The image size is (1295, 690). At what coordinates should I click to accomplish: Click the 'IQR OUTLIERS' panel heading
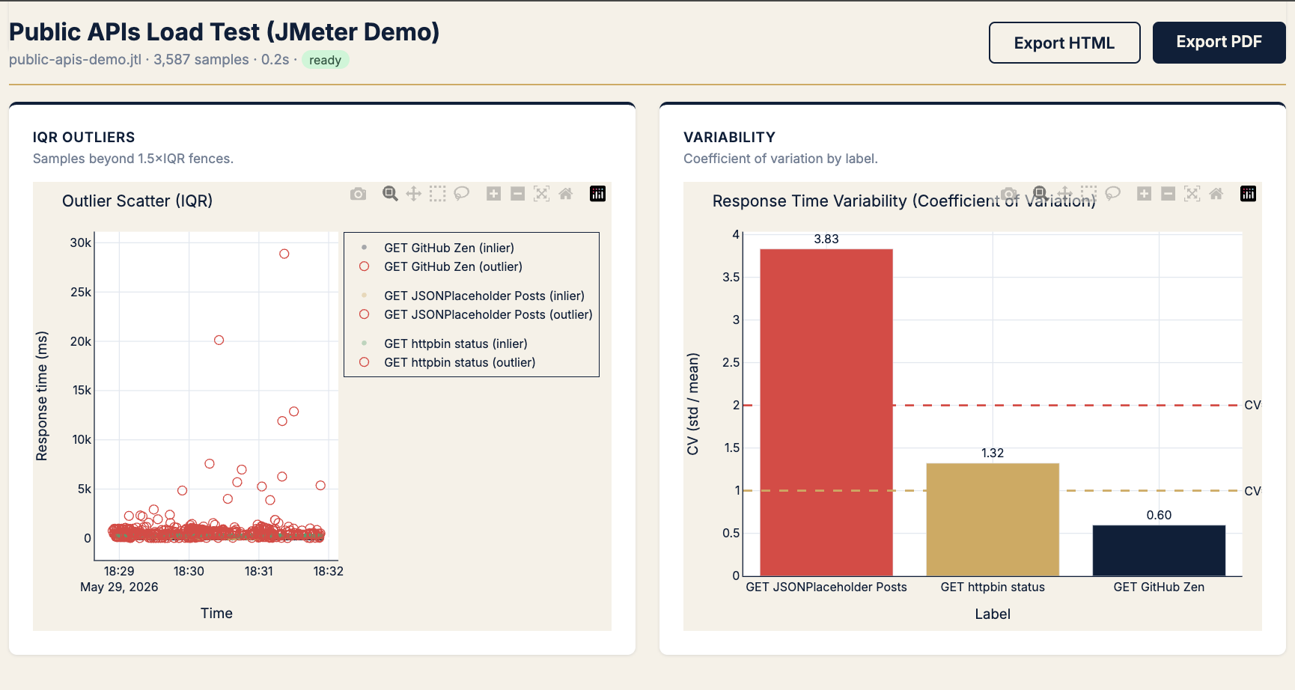coord(84,137)
